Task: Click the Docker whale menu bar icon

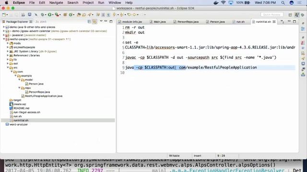Action: [216, 2]
